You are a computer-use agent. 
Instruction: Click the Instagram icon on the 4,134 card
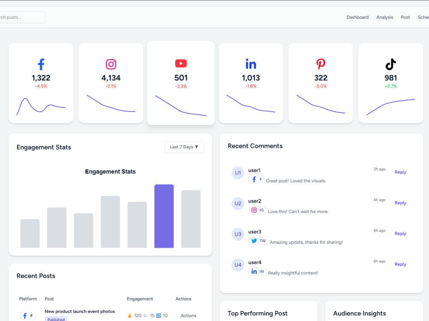pyautogui.click(x=111, y=64)
